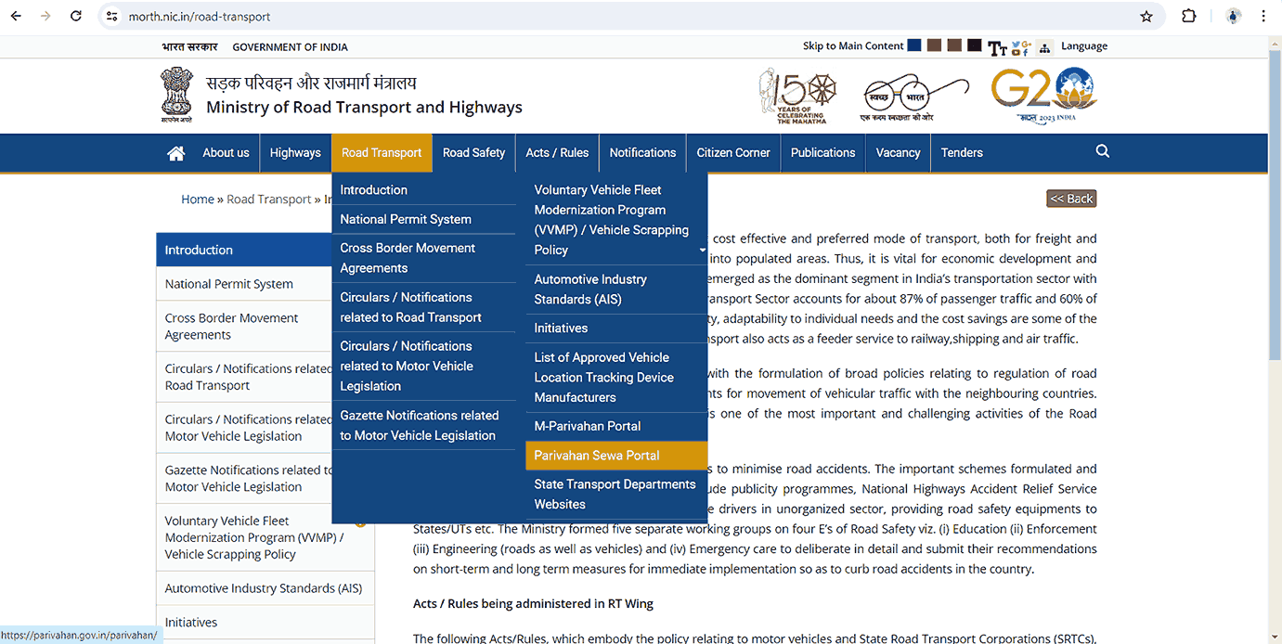
Task: Open Parivahan Sewa Portal menu item
Action: [x=616, y=456]
